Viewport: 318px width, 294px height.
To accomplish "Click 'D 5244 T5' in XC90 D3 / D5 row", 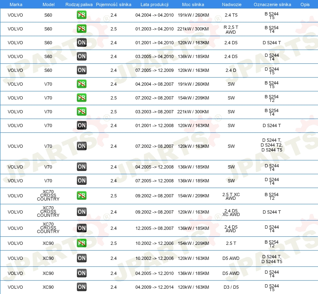I will pos(272,288).
